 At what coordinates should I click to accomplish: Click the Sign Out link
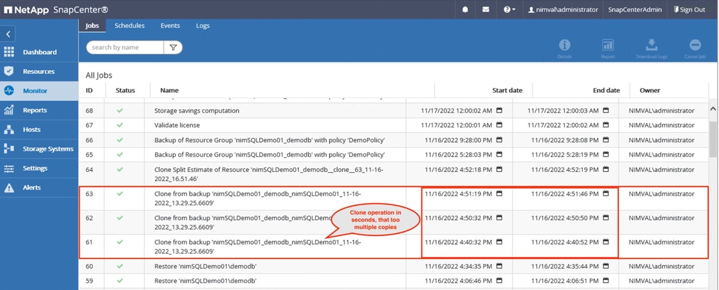[689, 9]
